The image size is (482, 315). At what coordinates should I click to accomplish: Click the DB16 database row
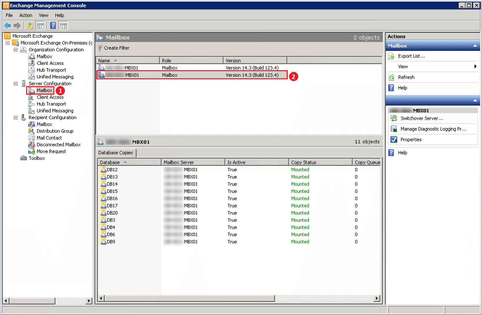coord(239,198)
